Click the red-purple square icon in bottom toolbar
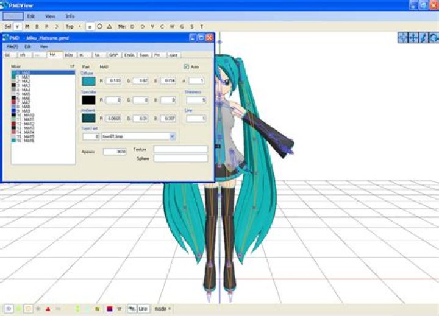The image size is (439, 316). (x=110, y=309)
